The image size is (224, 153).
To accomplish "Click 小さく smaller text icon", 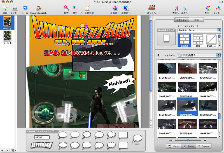I will point(185,8).
